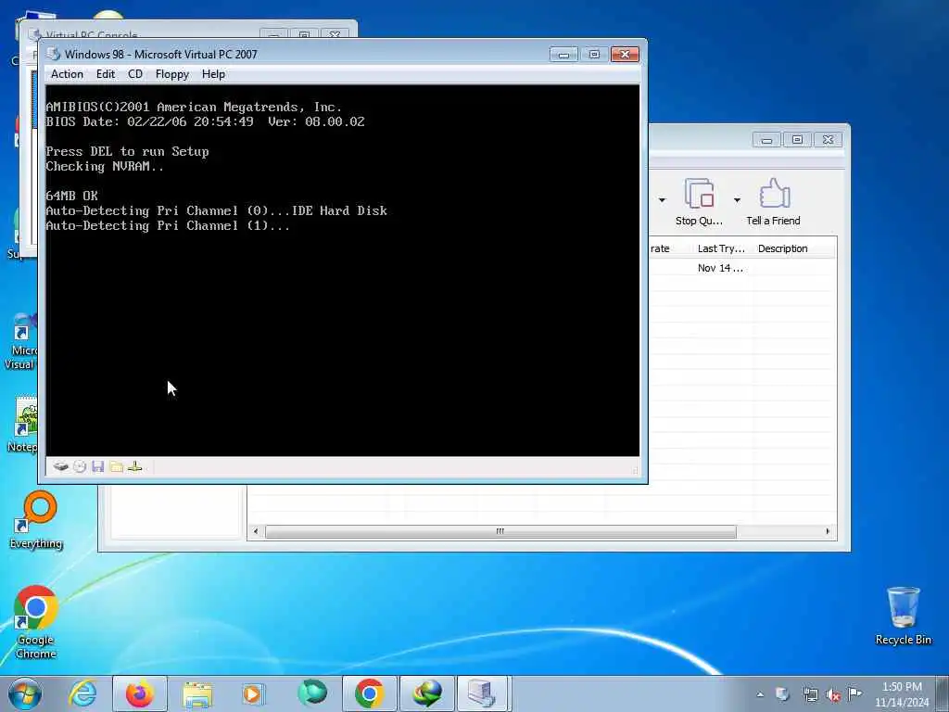This screenshot has height=712, width=949.
Task: Close the download manager window
Action: [828, 140]
